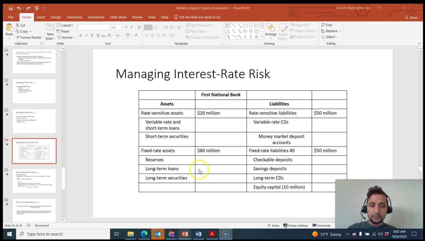
Task: Center-align the paragraph text
Action: coord(153,35)
